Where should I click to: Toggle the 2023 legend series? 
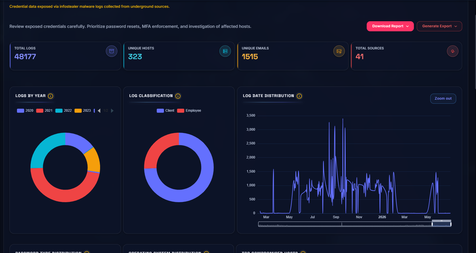(x=83, y=111)
